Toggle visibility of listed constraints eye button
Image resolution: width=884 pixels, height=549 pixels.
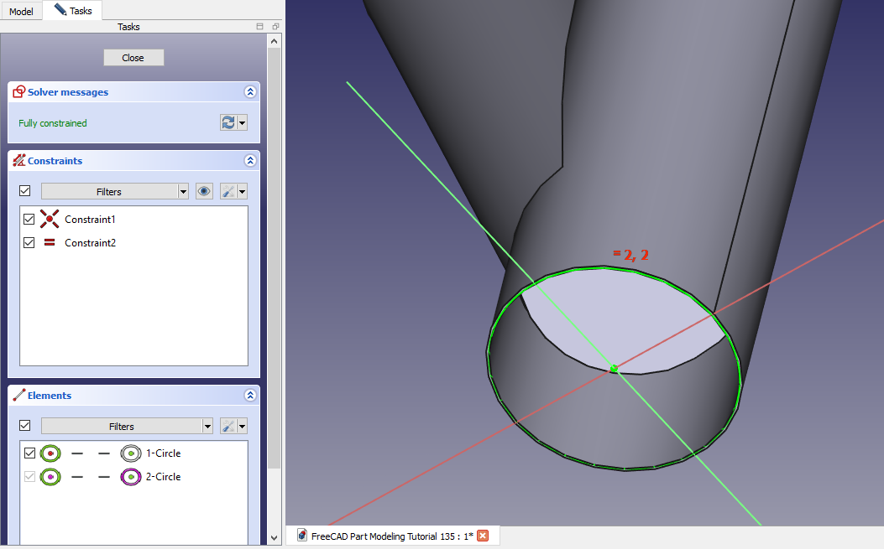click(x=204, y=192)
